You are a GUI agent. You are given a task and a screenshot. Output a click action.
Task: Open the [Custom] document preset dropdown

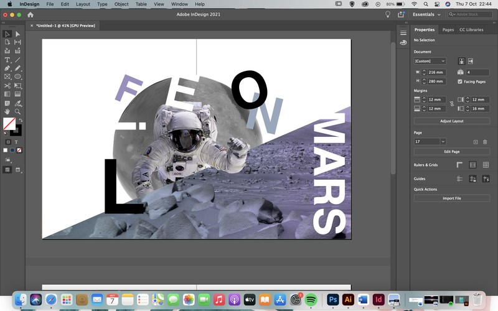[430, 61]
